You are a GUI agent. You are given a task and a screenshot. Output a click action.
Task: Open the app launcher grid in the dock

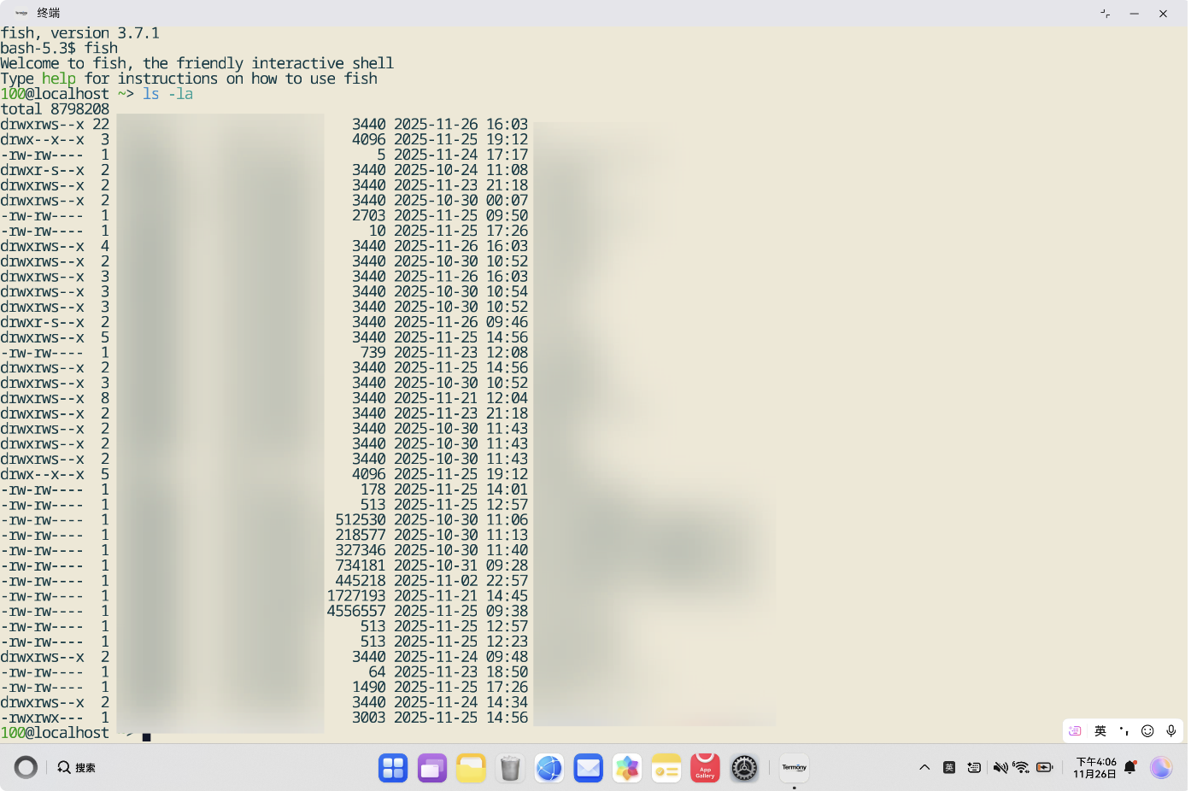pyautogui.click(x=393, y=767)
